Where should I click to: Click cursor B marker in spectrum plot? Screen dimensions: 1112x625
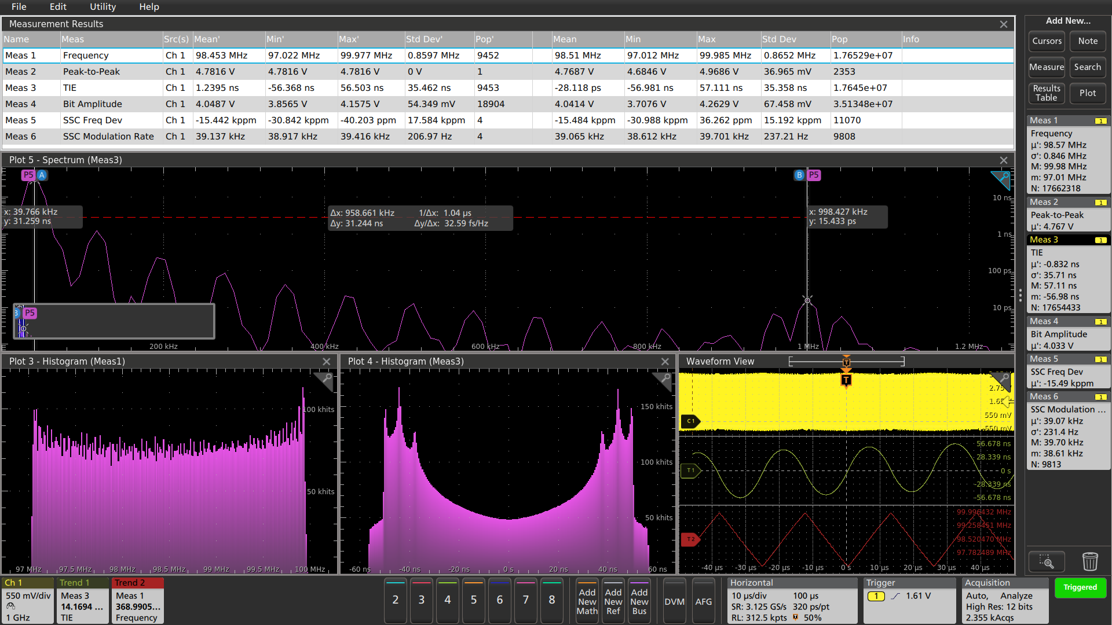[x=799, y=175]
